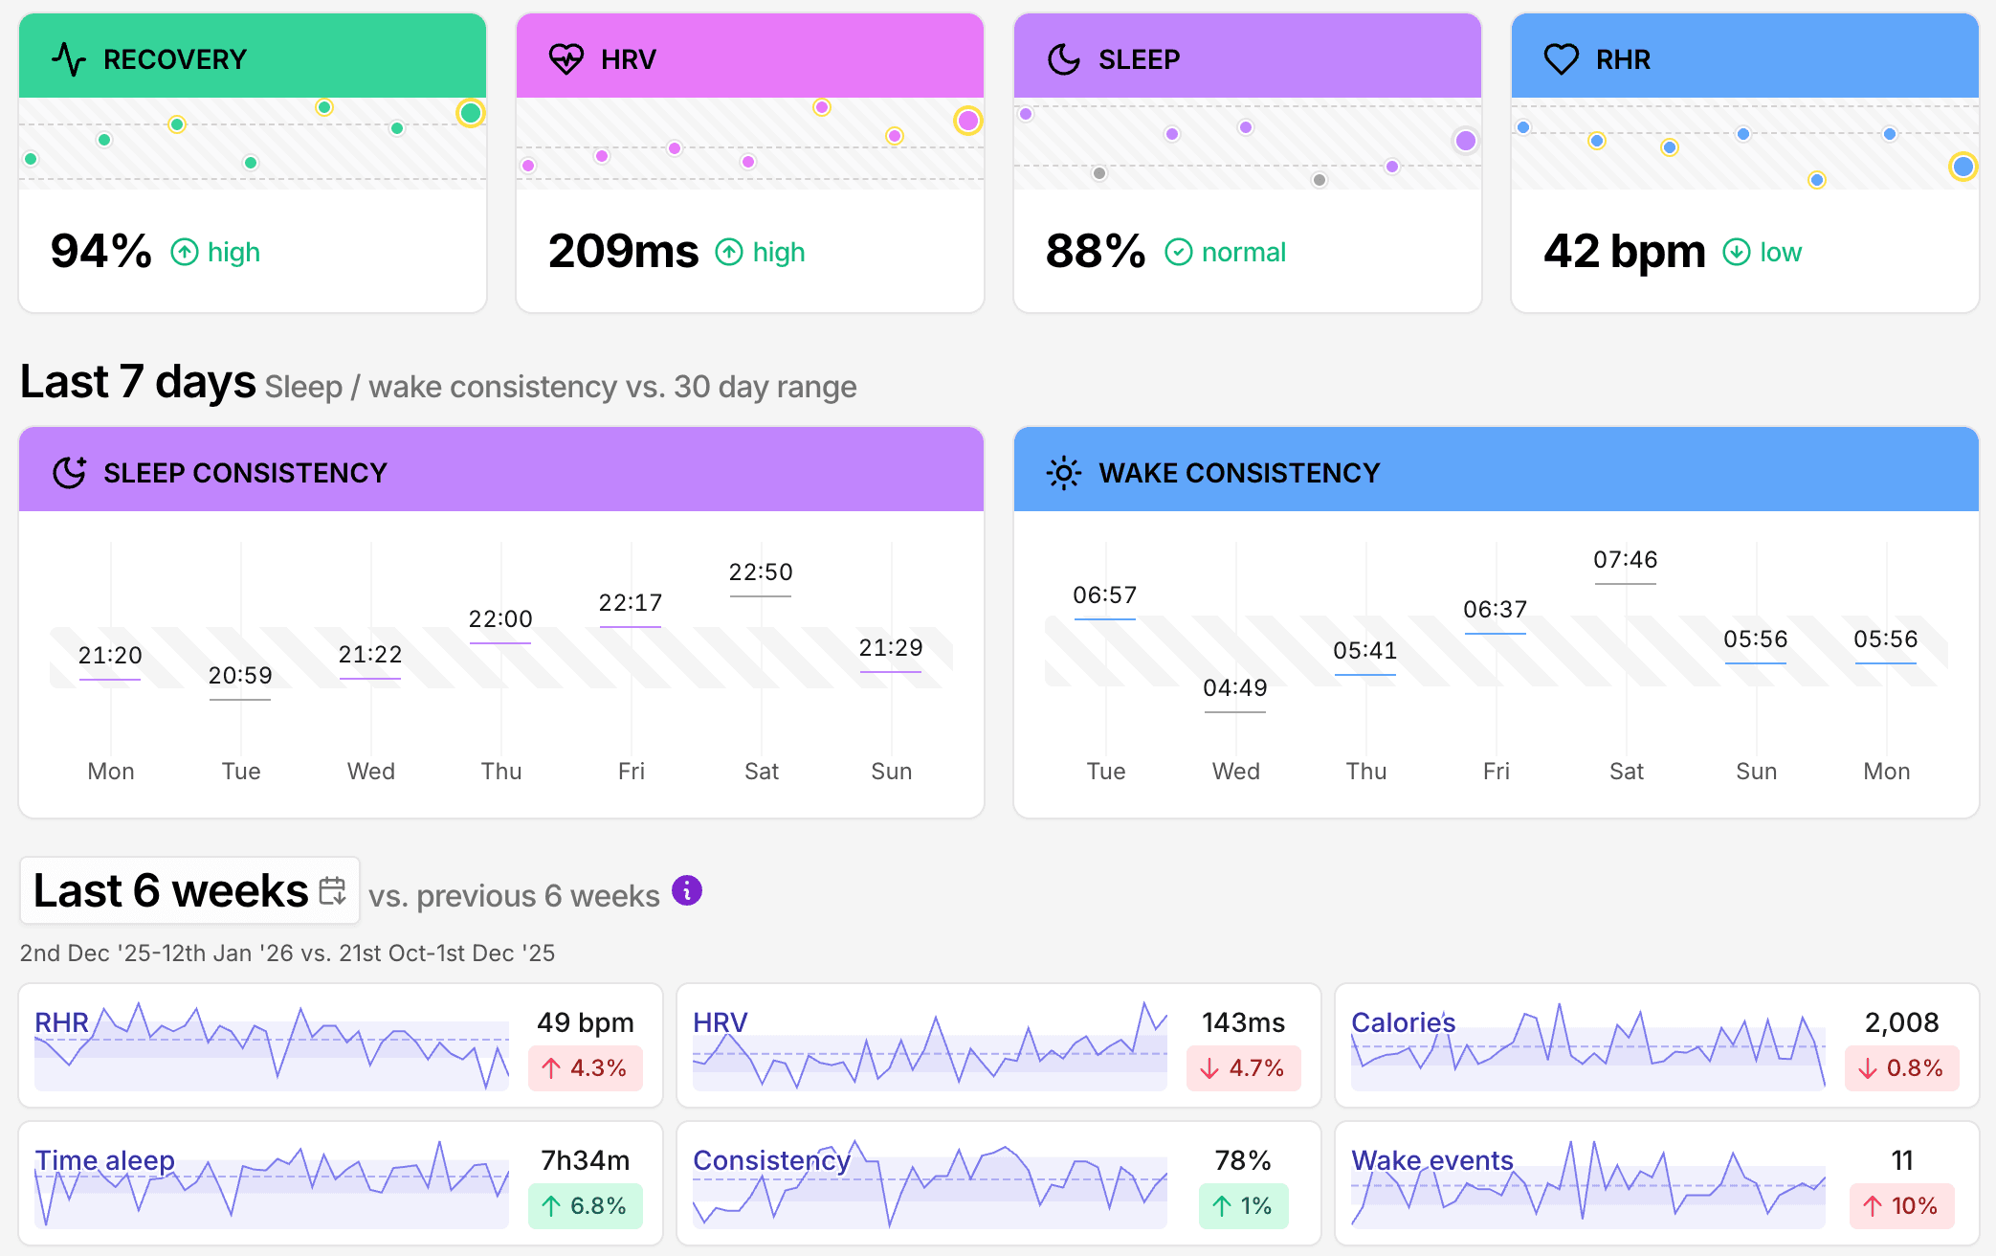1996x1256 pixels.
Task: Click the Calories label link
Action: click(1403, 1022)
